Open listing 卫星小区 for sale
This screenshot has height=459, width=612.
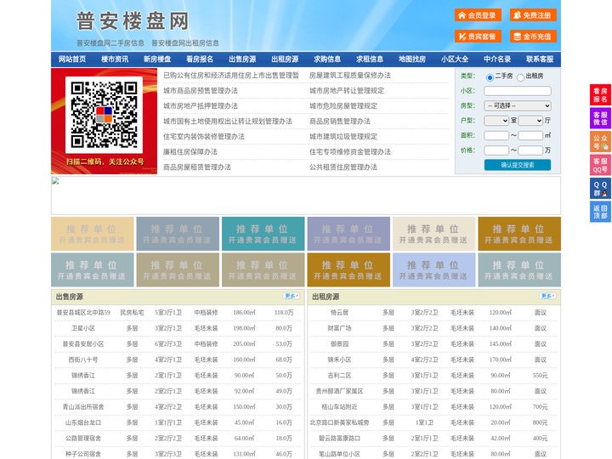point(83,328)
